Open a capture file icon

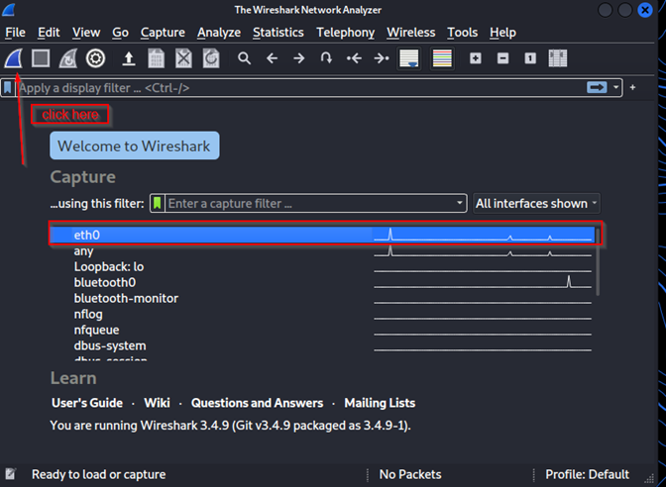129,58
